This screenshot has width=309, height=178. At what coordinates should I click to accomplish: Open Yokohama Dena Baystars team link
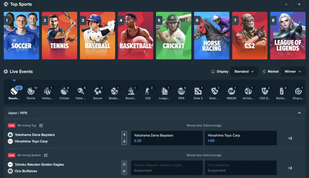click(x=35, y=135)
